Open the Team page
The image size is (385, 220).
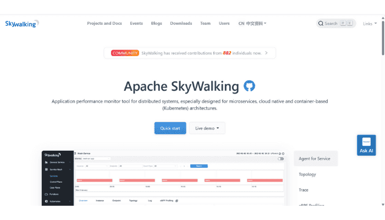click(x=205, y=23)
